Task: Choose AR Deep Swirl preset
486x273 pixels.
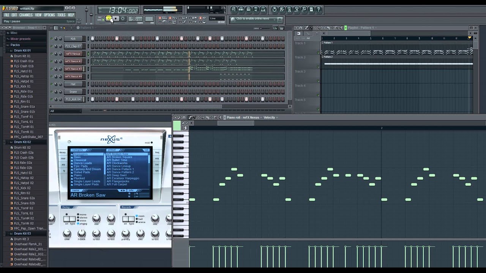Action: [117, 175]
